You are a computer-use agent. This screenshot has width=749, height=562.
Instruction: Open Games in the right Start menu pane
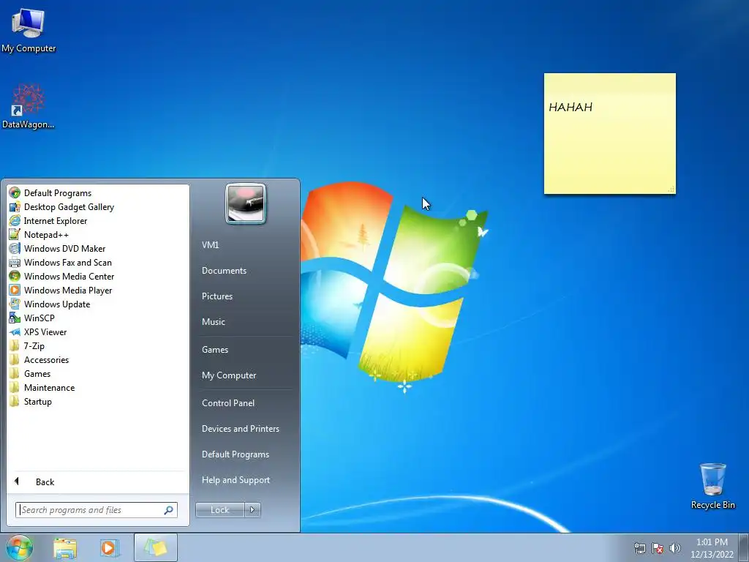pyautogui.click(x=215, y=350)
